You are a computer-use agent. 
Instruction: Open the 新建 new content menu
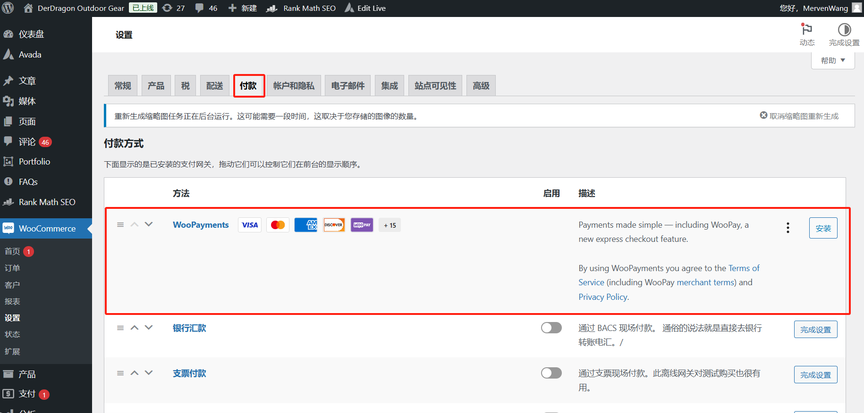coord(242,8)
